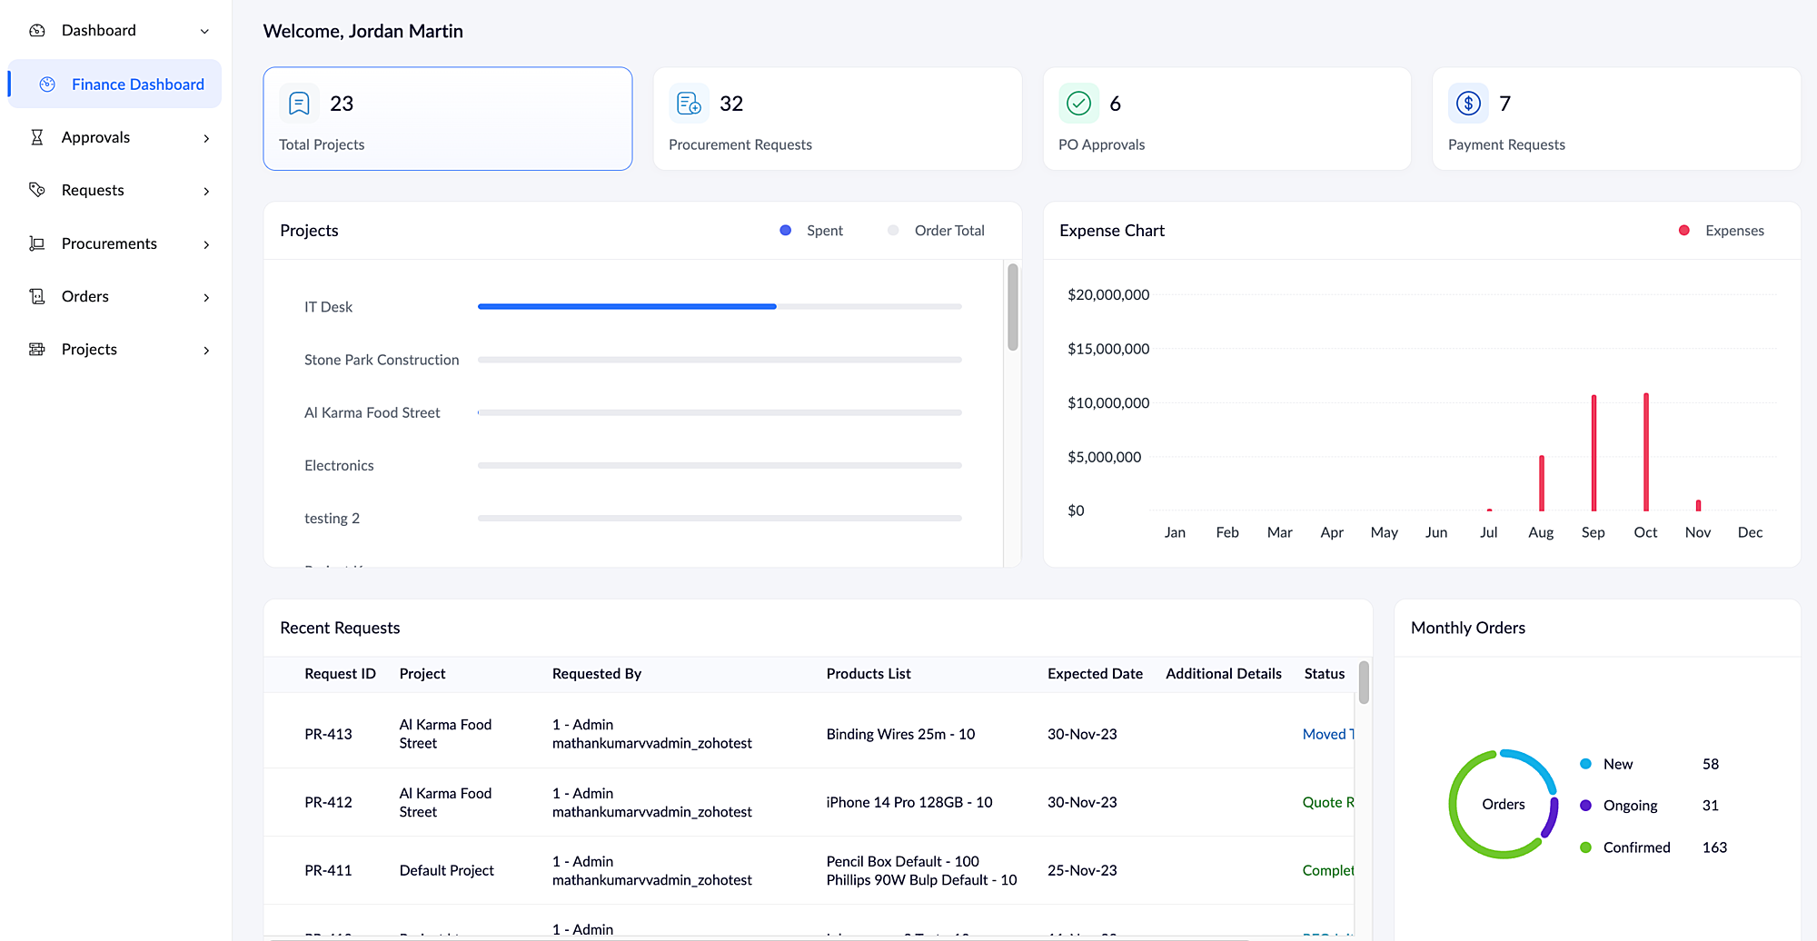
Task: Click the Electronics project progress bar
Action: coord(720,465)
